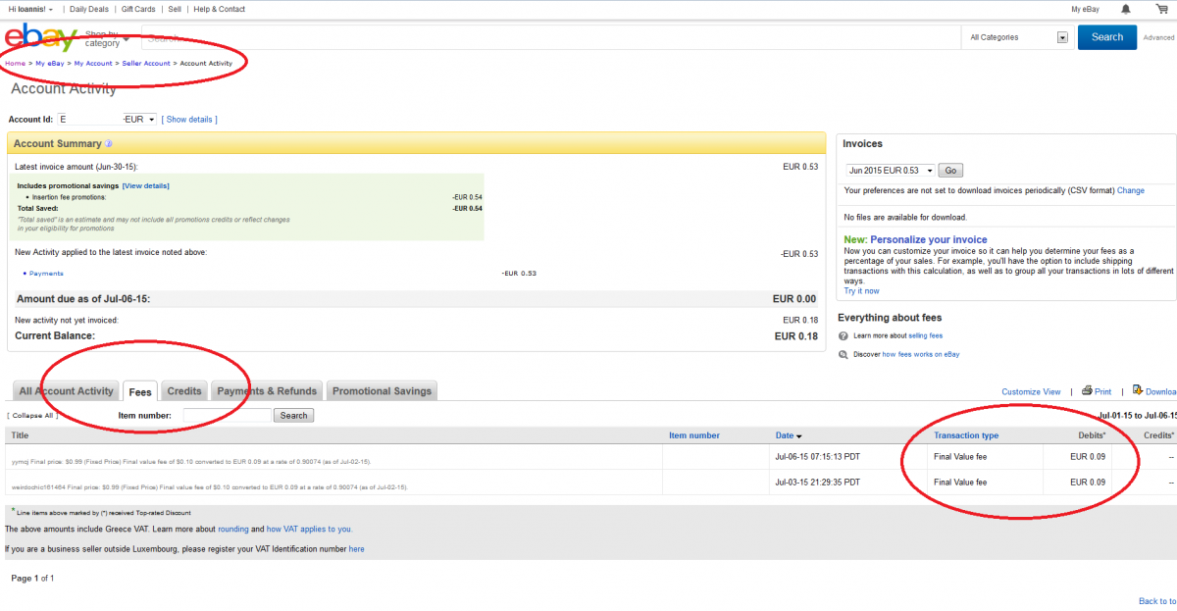Click the Date column sort arrow
The width and height of the screenshot is (1177, 611).
799,436
